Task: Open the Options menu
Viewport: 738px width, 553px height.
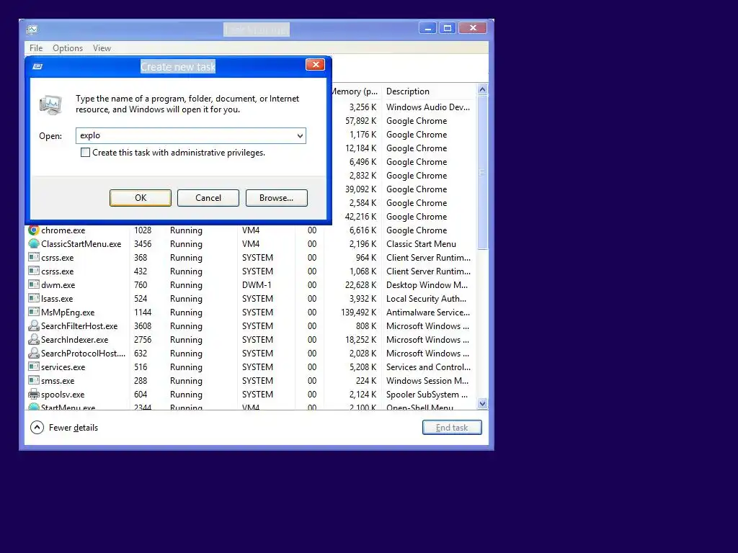Action: point(67,48)
